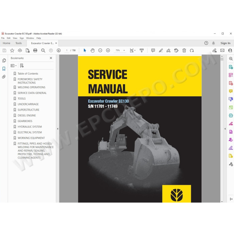Close the Excavator Crawler document tab

pos(56,43)
